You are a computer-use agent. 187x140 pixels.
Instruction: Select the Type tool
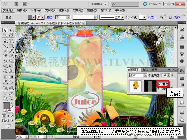11,41
